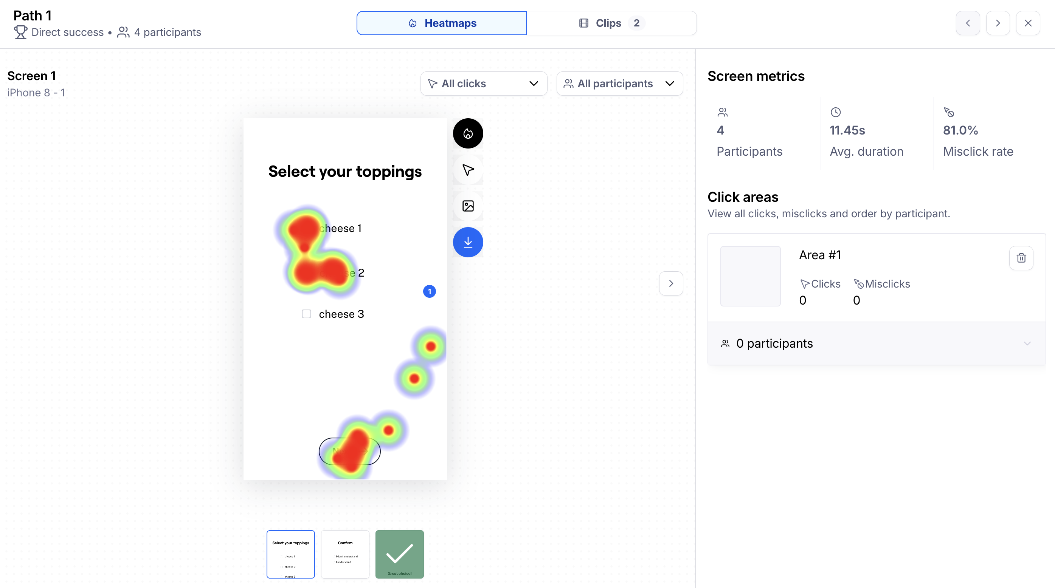Screen dimensions: 1055x588
Task: Click the Area #1 preview thumbnail
Action: pyautogui.click(x=750, y=276)
